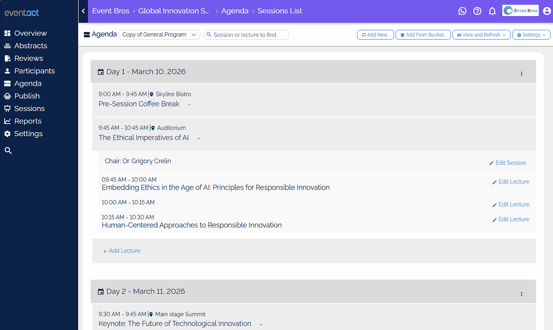Click the Agenda breadcrumb link
The image size is (553, 330).
[x=235, y=11]
